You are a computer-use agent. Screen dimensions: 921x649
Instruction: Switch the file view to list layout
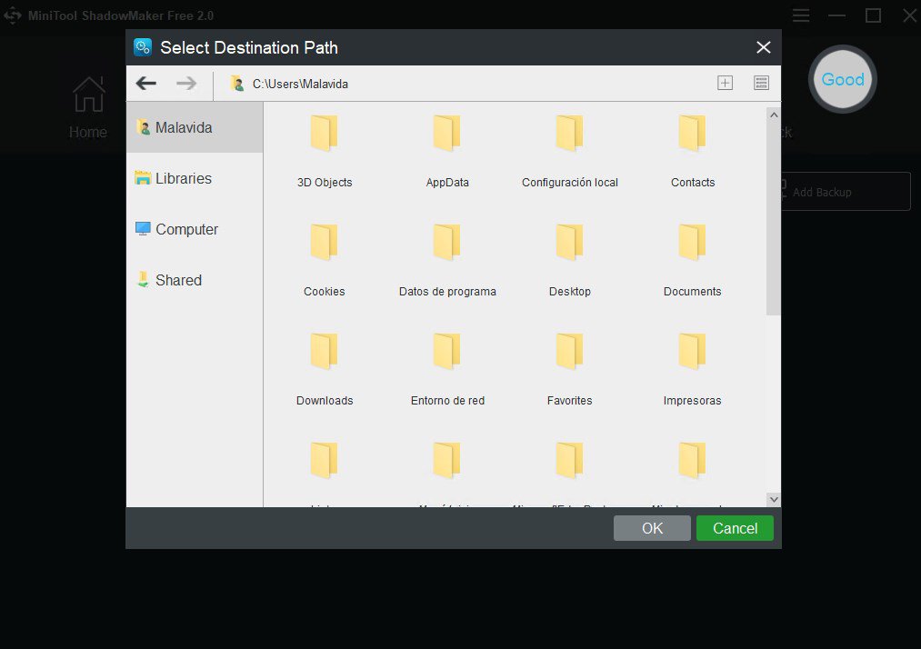click(x=762, y=84)
